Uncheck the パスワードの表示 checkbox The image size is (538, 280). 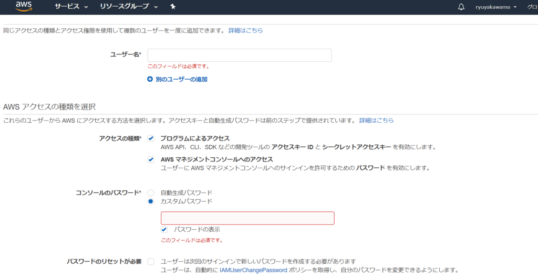[x=164, y=230]
